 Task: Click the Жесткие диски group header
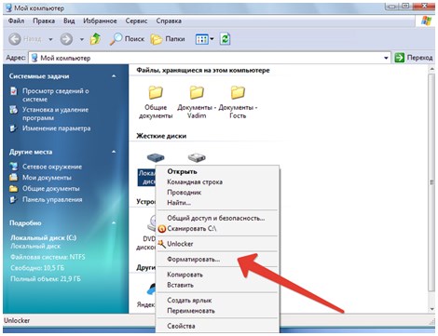tap(161, 136)
